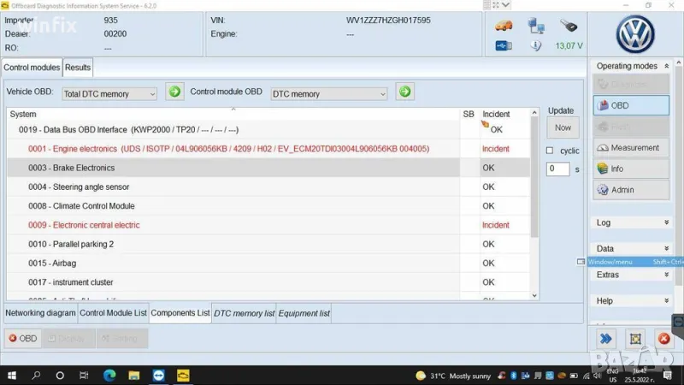Viewport: 684px width, 385px height.
Task: Expand the Log section in sidebar
Action: click(632, 222)
